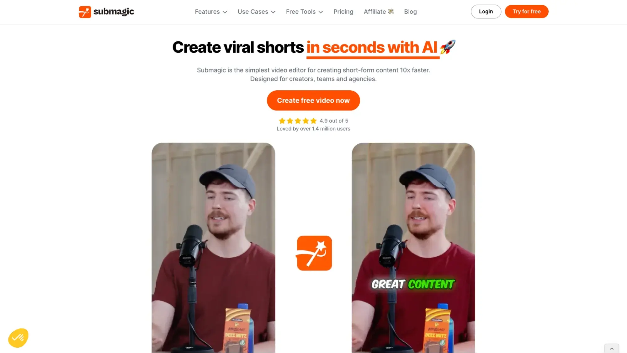Expand the Free Tools dropdown menu
Image resolution: width=627 pixels, height=353 pixels.
[304, 12]
